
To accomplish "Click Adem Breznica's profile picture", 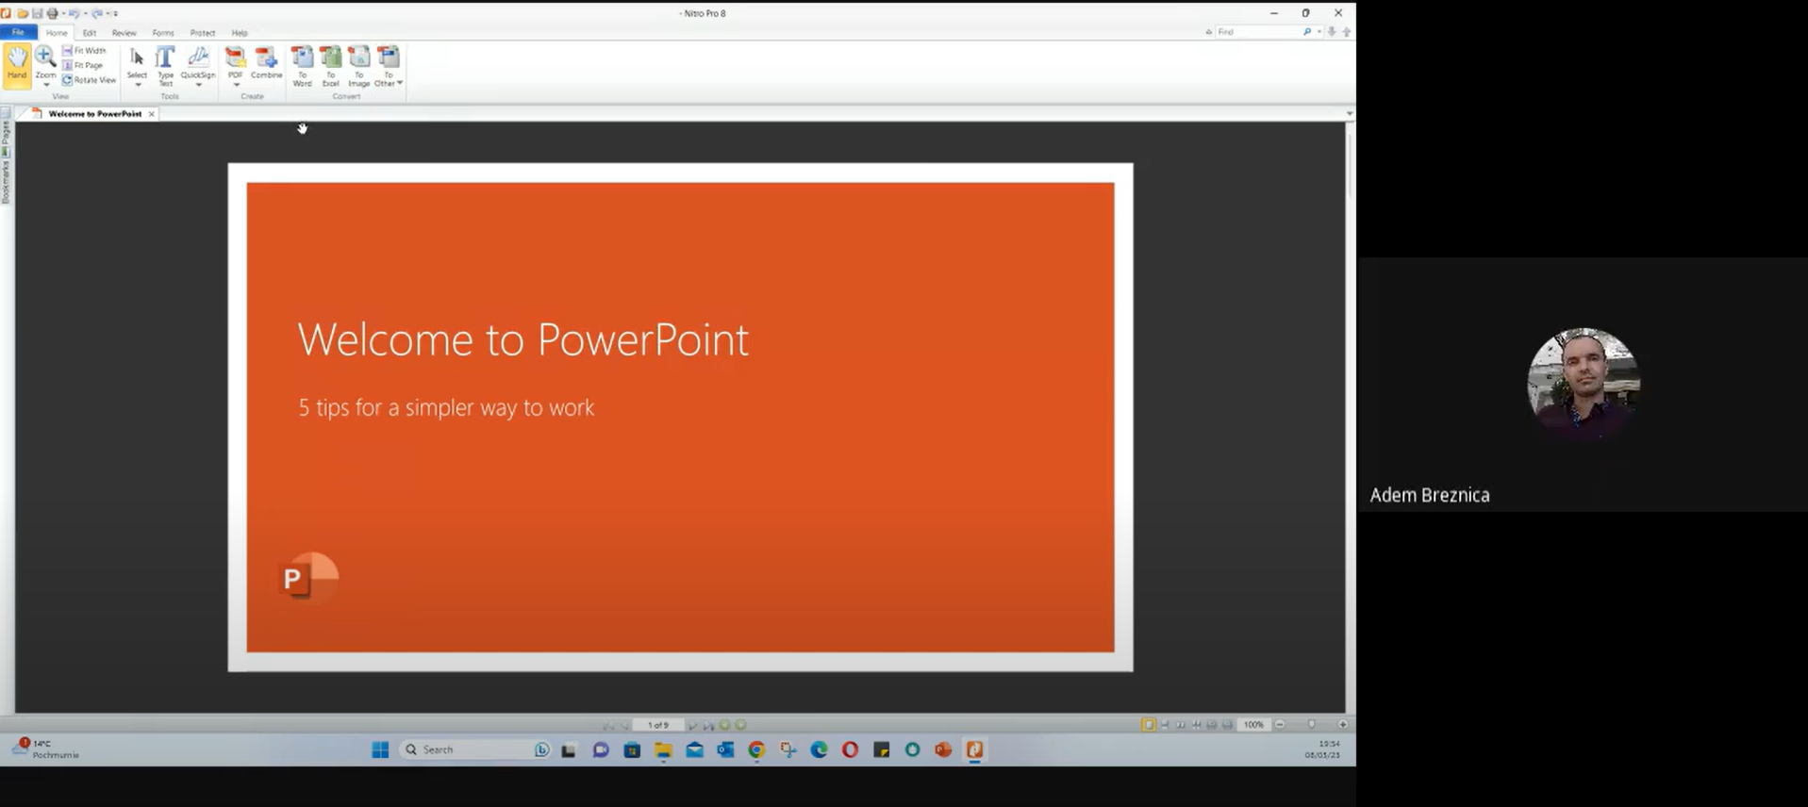I will pos(1584,384).
